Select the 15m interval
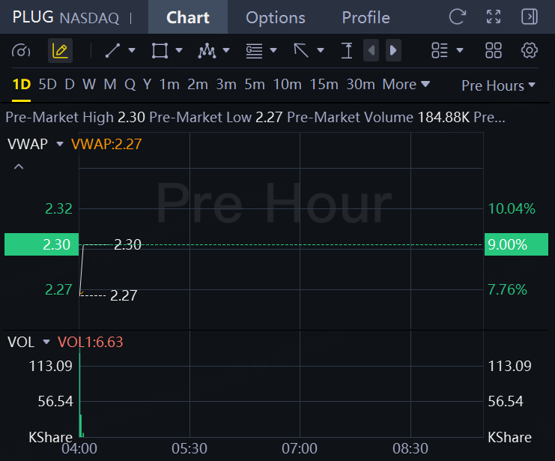Screen dimensions: 555x461 324,85
